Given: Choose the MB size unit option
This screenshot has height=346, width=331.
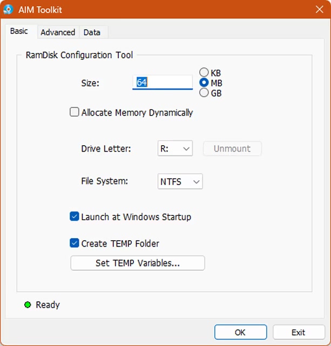Looking at the screenshot, I should point(204,83).
